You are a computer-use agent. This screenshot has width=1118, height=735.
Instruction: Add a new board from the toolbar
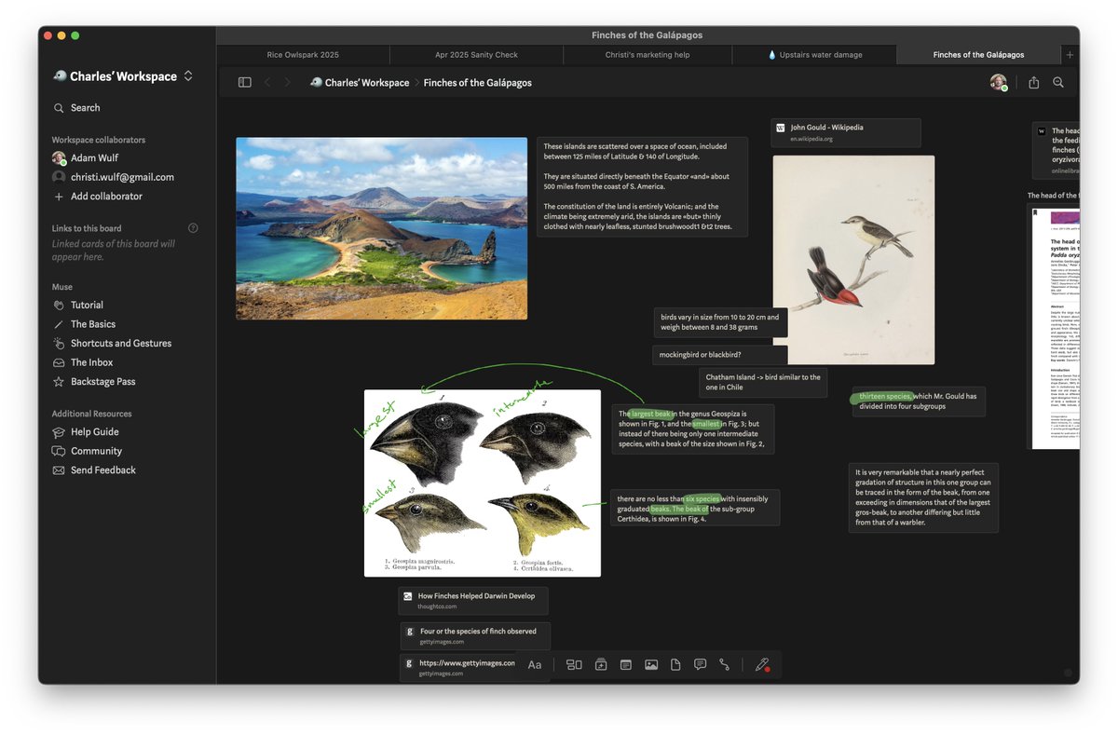click(x=601, y=664)
